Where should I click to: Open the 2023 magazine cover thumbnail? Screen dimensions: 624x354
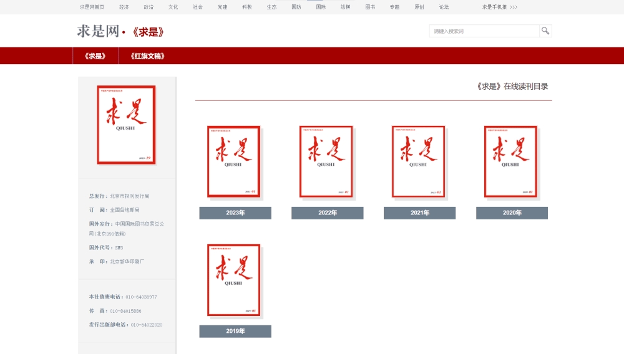click(233, 161)
